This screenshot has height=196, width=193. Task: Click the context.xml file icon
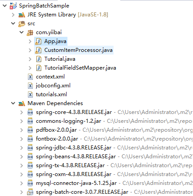point(30,77)
